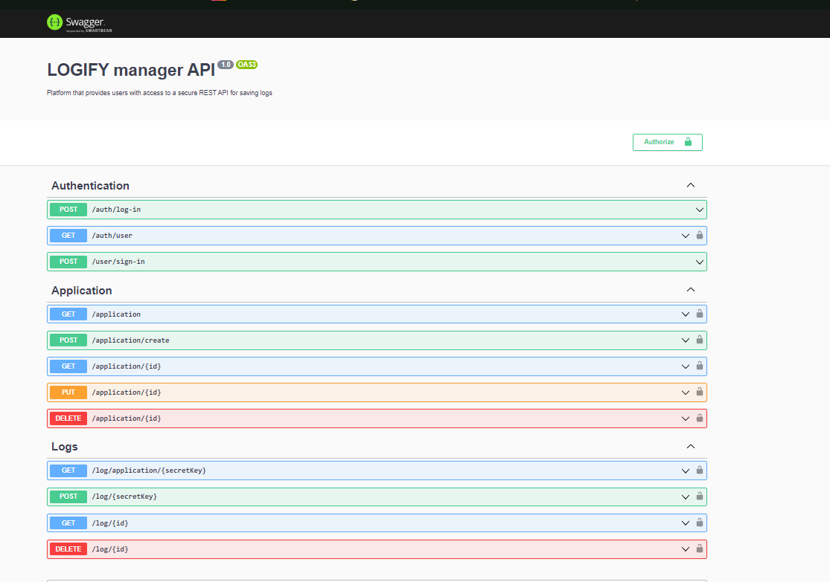Collapse the Logs section chevron
Screen dimensions: 830x582
[x=690, y=447]
